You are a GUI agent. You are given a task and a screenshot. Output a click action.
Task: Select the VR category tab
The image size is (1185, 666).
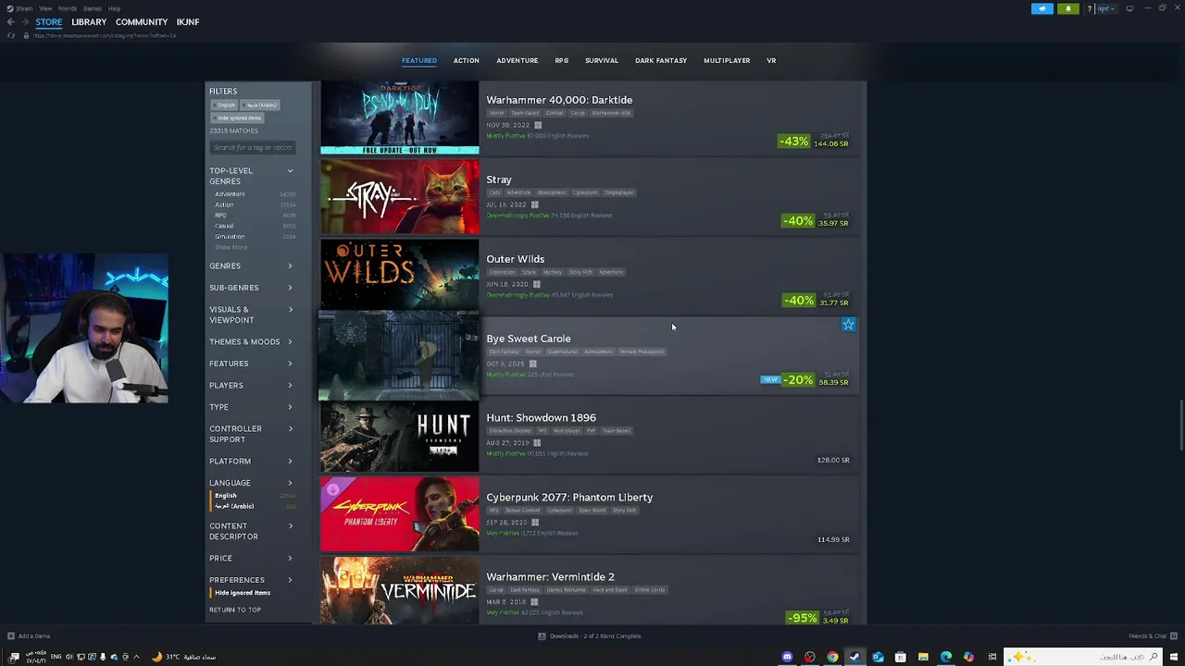tap(771, 60)
